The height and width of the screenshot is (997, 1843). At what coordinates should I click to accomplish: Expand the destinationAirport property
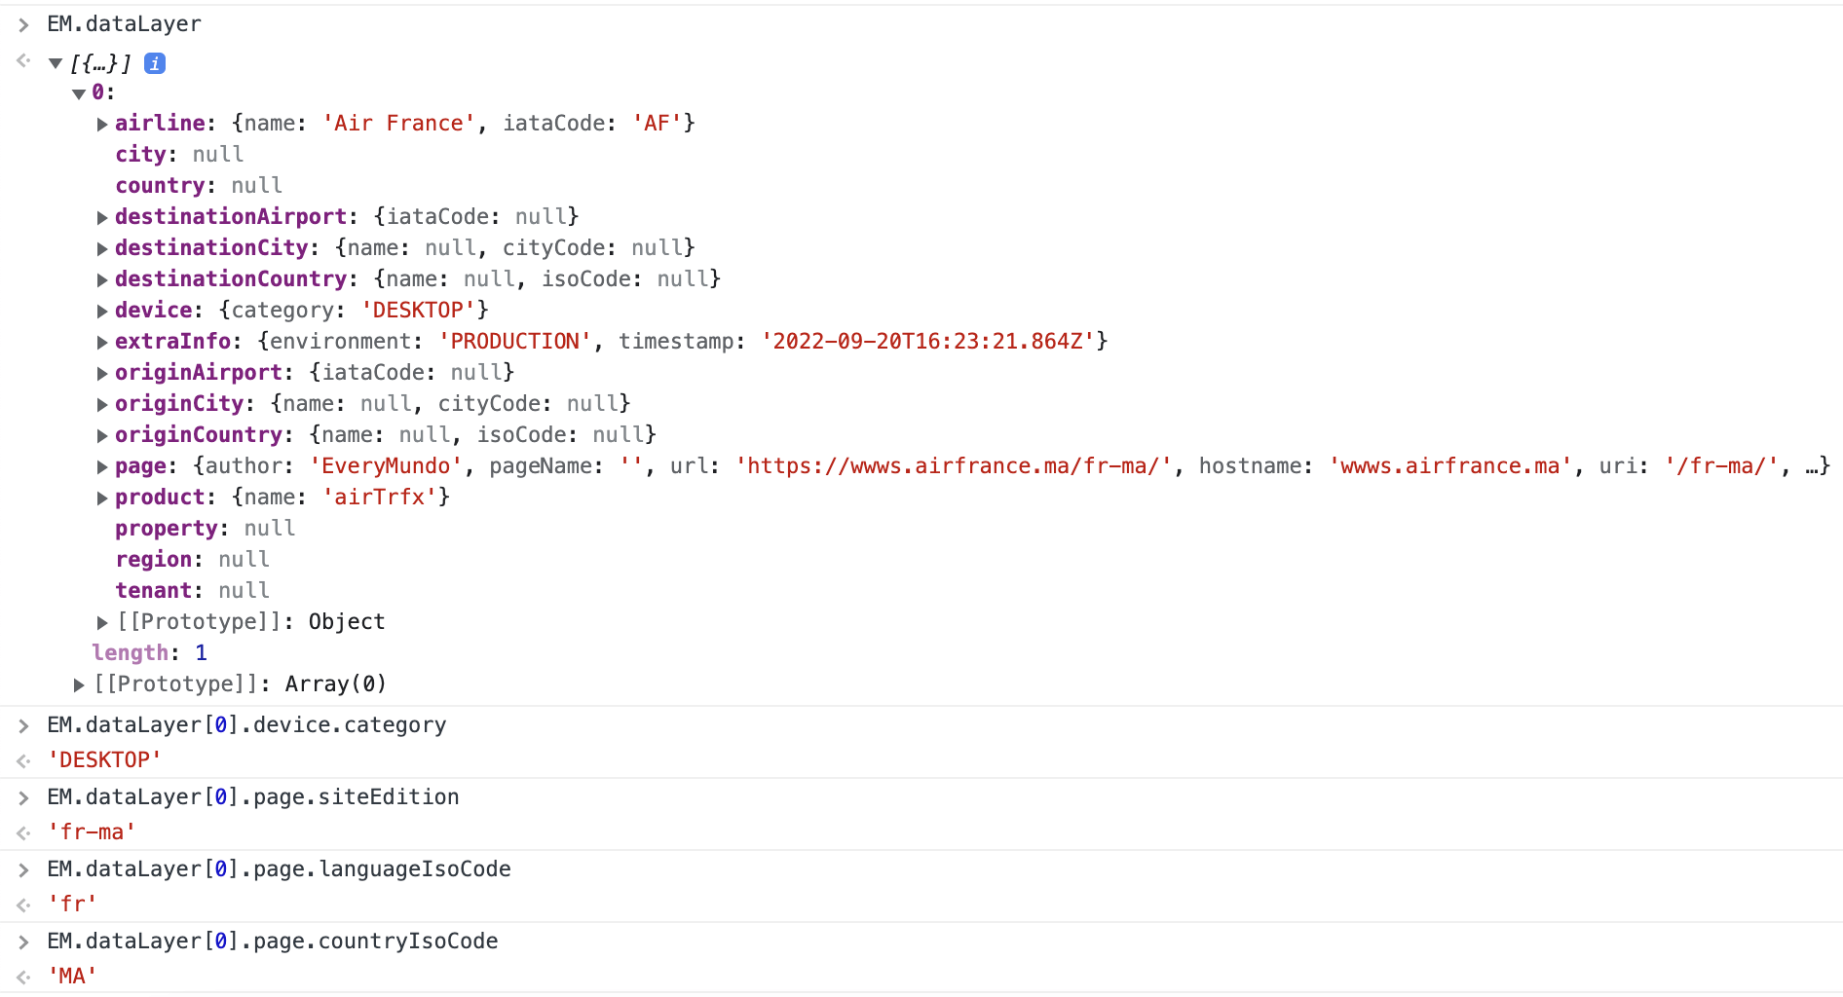(102, 217)
